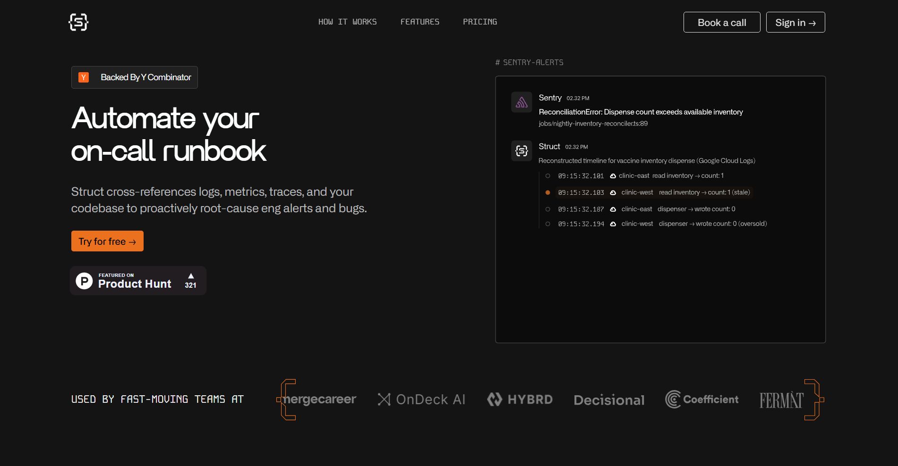Click the oversold entry at 09:15:32.194
The height and width of the screenshot is (466, 898).
pyautogui.click(x=656, y=224)
